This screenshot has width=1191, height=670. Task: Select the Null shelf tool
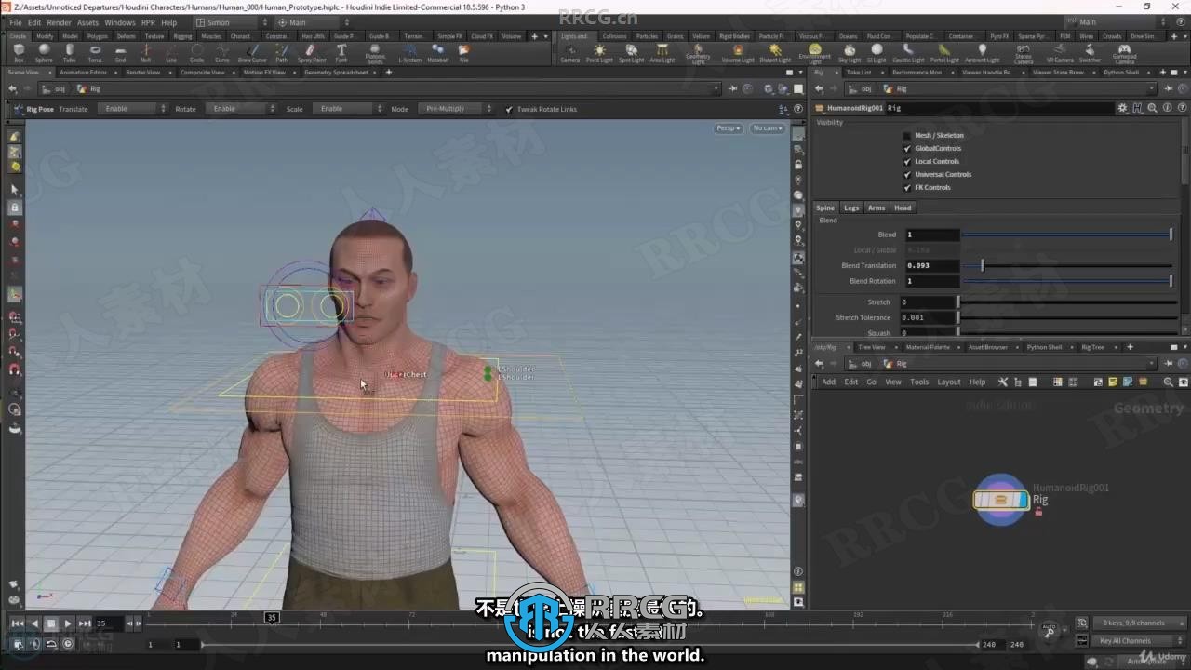point(145,53)
